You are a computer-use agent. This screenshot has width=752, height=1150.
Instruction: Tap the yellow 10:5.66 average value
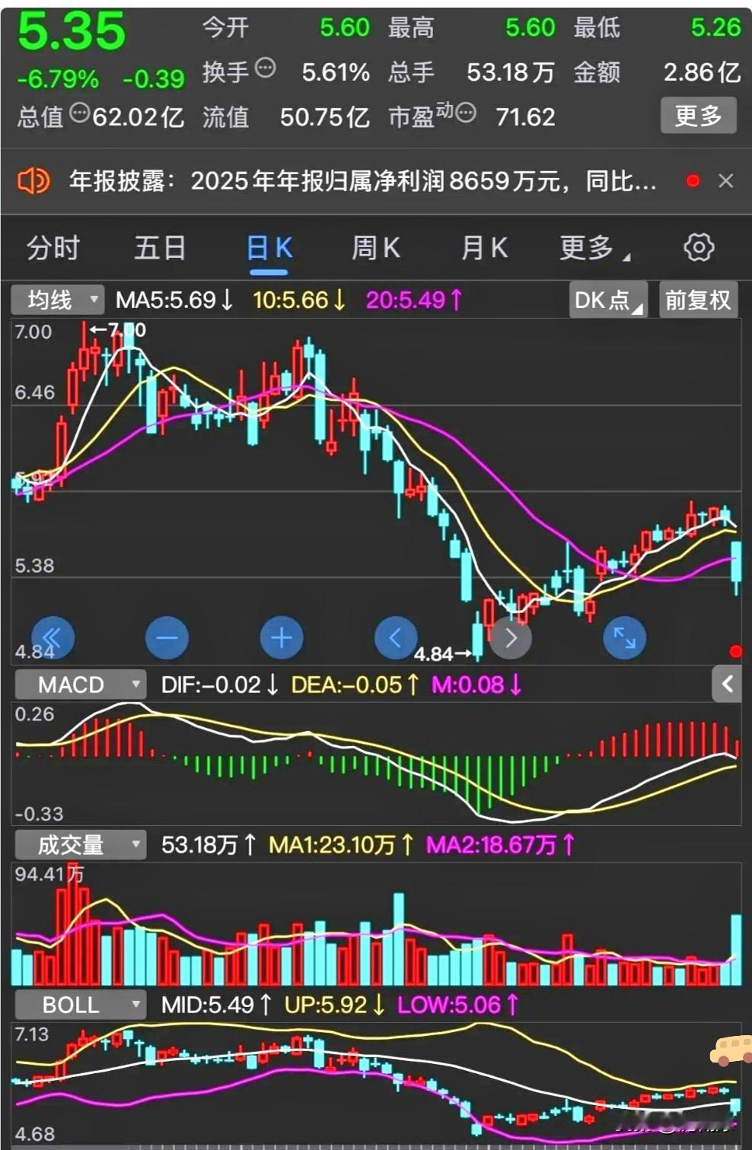click(x=299, y=300)
